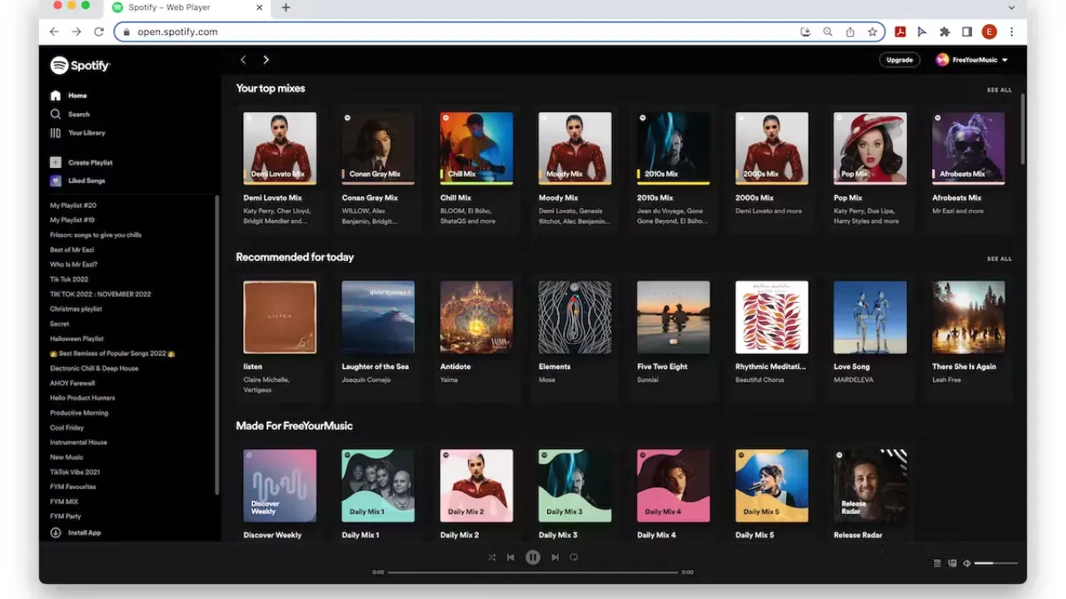
Task: Open the Christmas playlist in the sidebar
Action: coord(76,309)
